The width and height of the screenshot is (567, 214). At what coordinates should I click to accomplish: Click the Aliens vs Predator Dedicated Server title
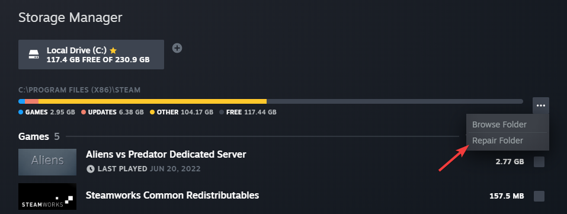click(x=166, y=155)
